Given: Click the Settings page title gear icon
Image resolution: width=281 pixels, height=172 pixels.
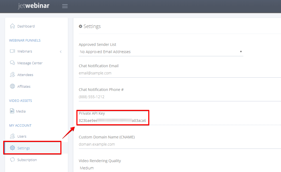Looking at the screenshot, I should pos(80,26).
